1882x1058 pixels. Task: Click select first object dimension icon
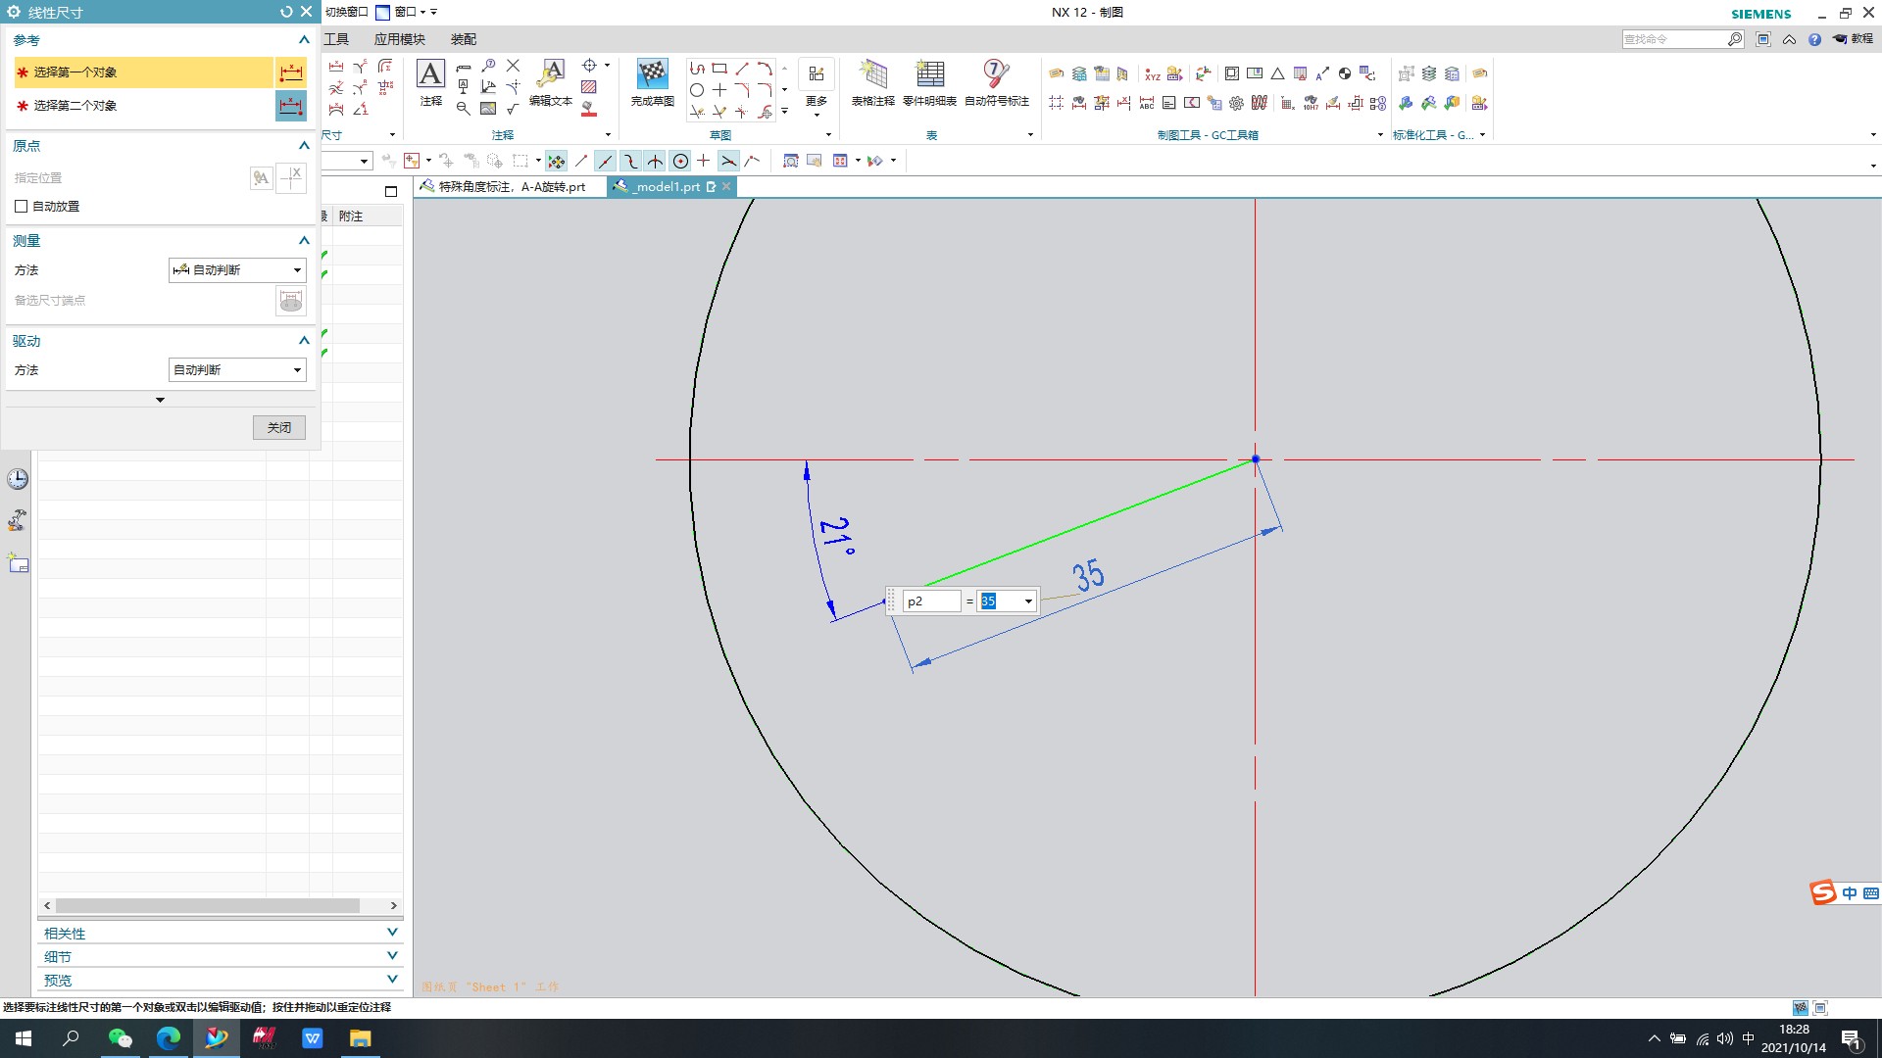pyautogui.click(x=291, y=72)
